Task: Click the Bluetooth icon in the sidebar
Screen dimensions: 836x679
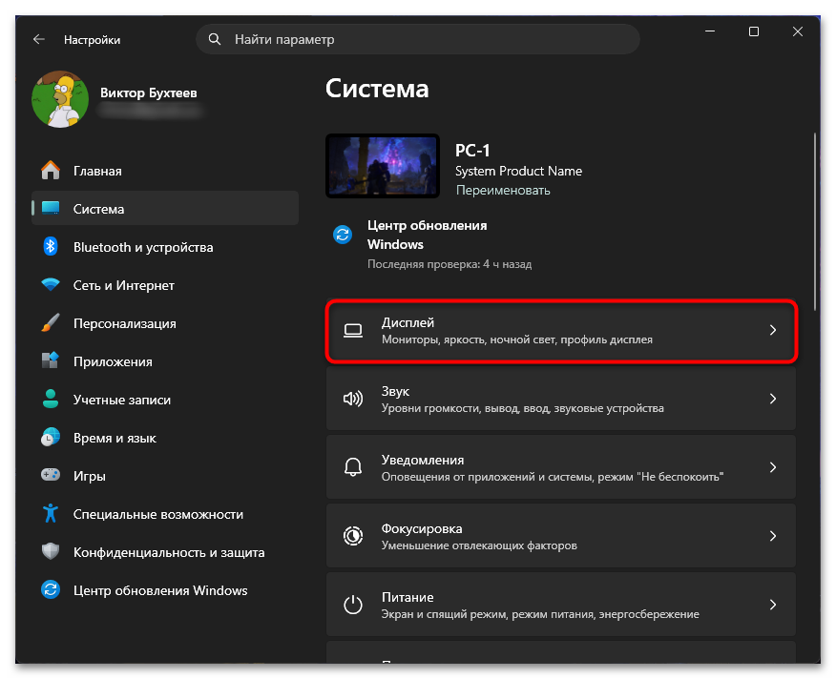Action: pyautogui.click(x=51, y=247)
